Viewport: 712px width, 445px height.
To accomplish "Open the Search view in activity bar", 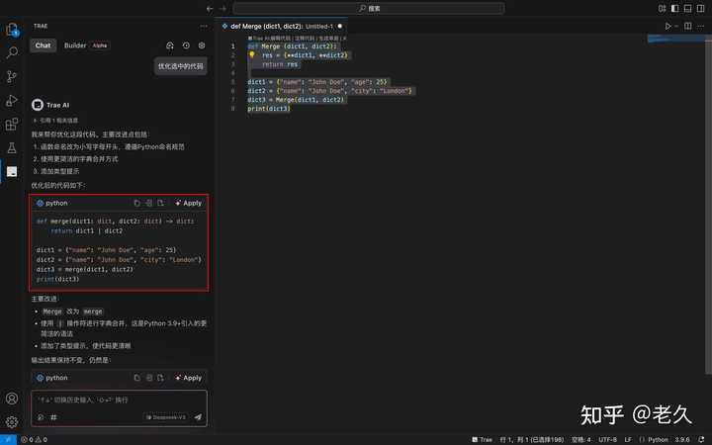I will point(12,52).
